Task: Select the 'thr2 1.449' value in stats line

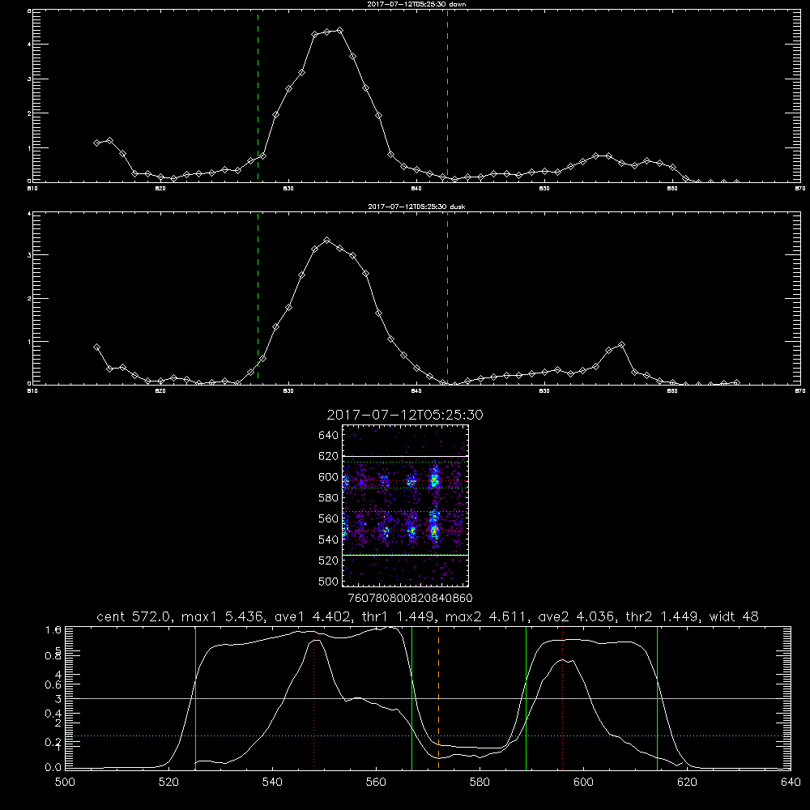Action: click(x=663, y=616)
